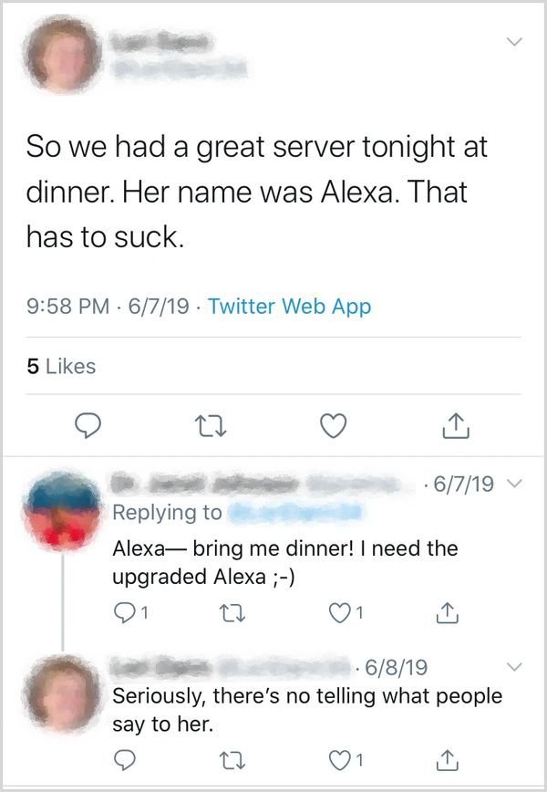Image resolution: width=547 pixels, height=792 pixels.
Task: Like the "what people say to her" reply
Action: coord(342,758)
